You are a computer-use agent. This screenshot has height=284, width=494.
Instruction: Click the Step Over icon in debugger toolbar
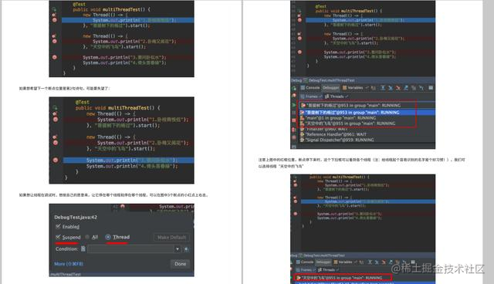(383, 88)
